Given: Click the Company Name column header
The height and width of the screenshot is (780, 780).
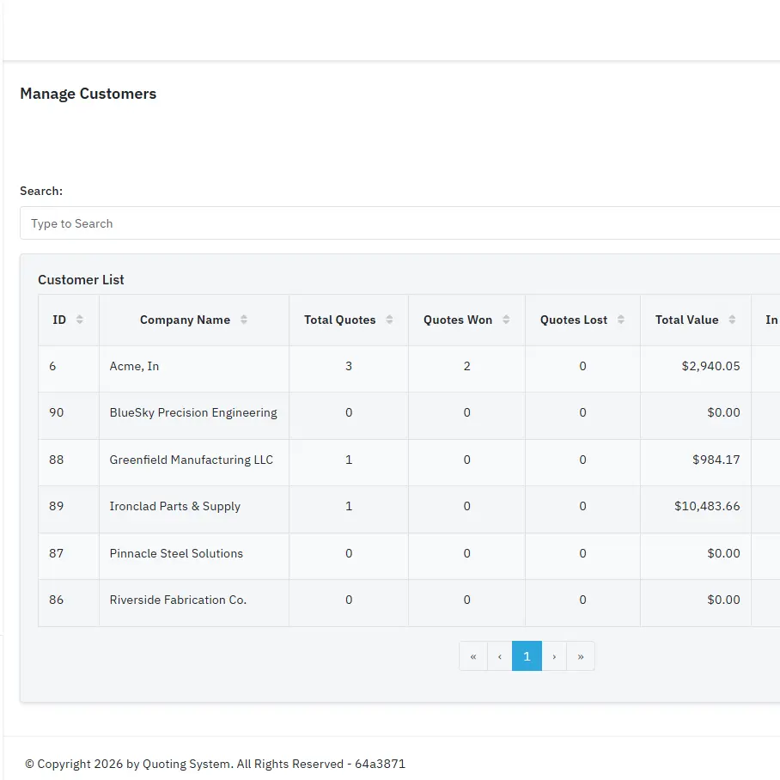Looking at the screenshot, I should coord(185,320).
